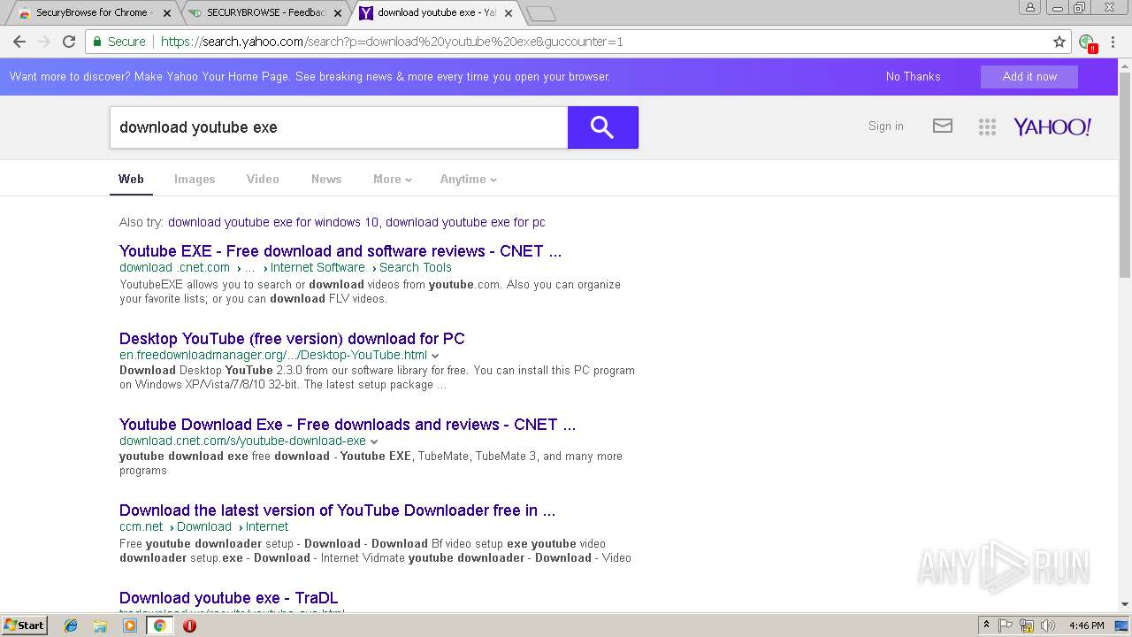Open Download latest YouTube Downloader result
This screenshot has width=1132, height=637.
tap(337, 510)
